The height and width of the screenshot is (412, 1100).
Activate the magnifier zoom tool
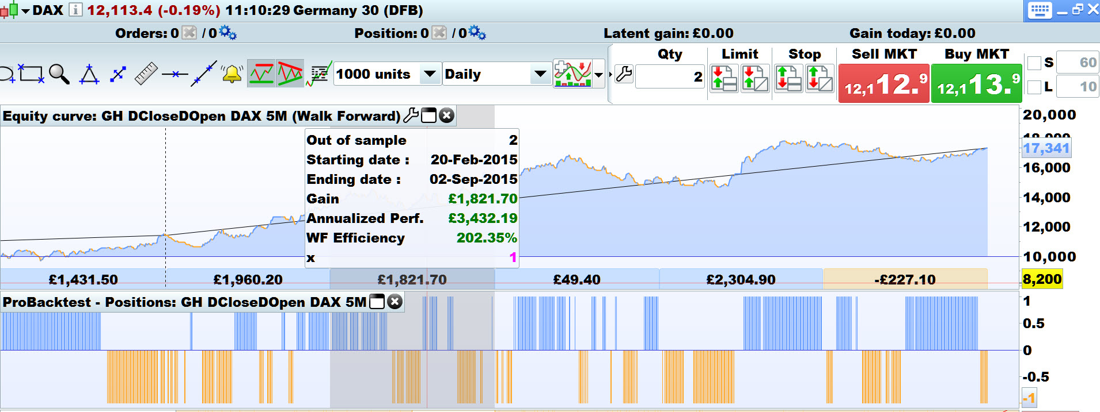[x=59, y=74]
